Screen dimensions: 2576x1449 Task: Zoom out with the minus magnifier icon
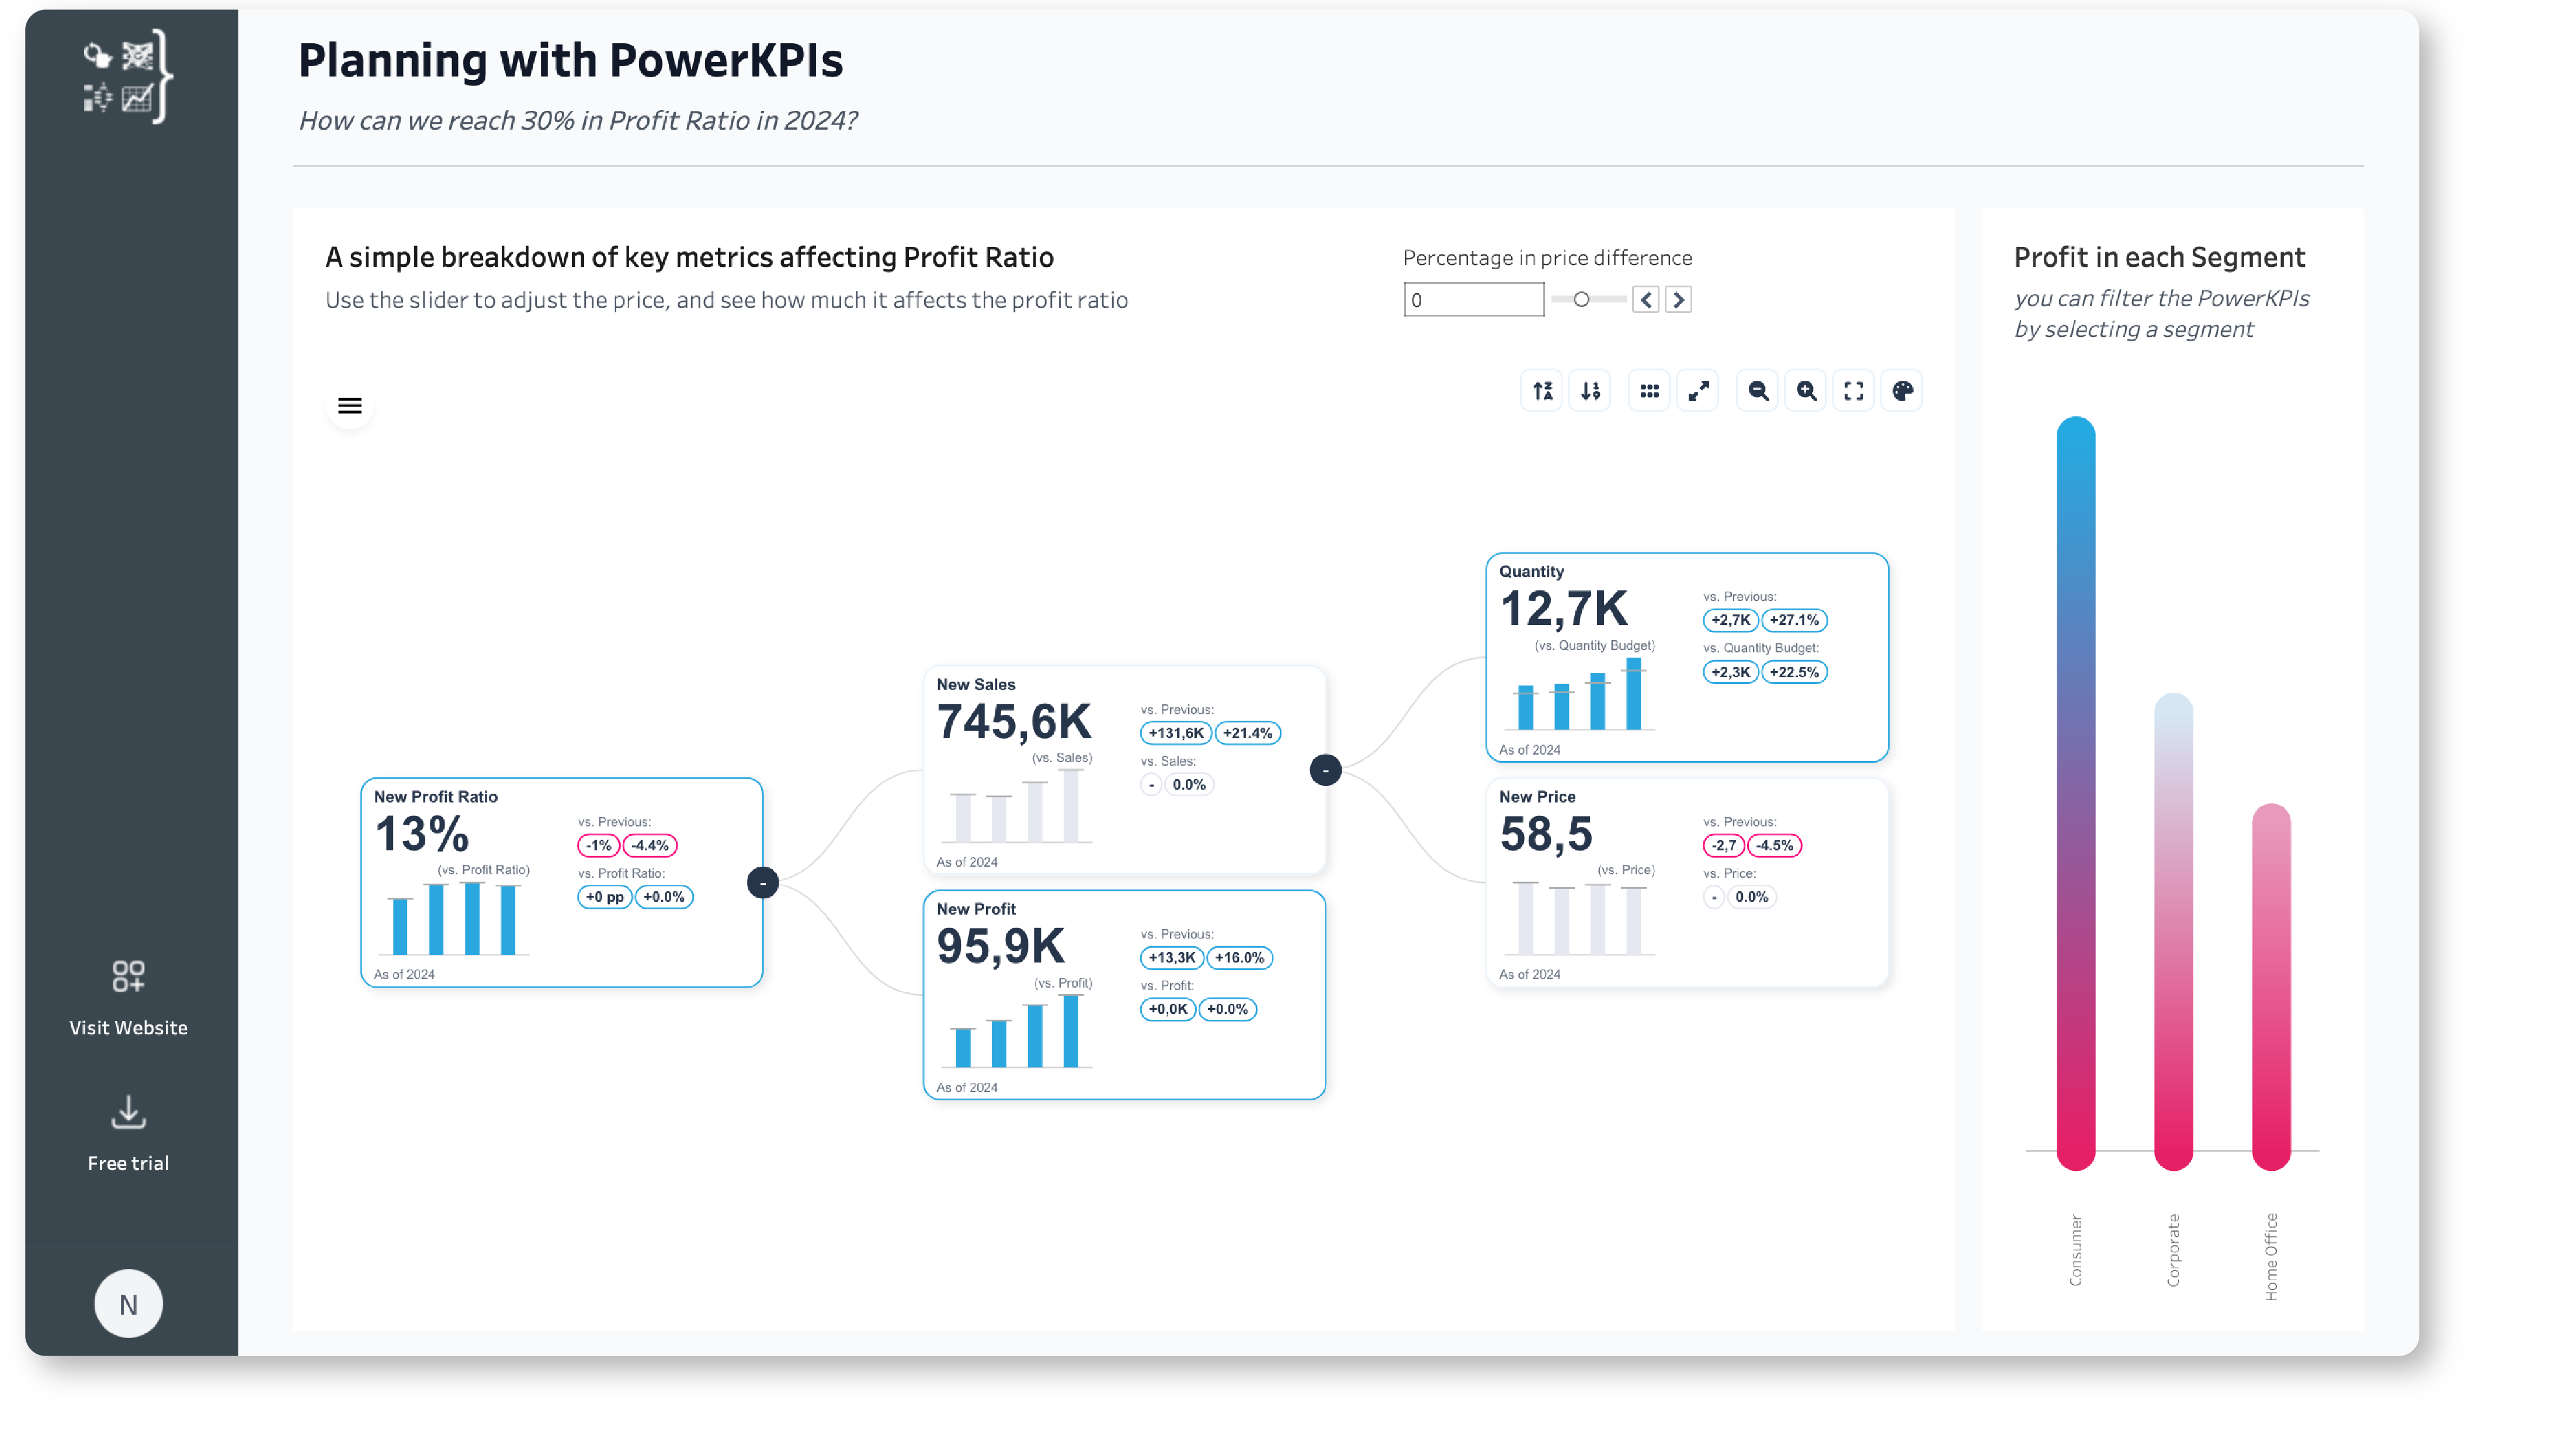1758,391
